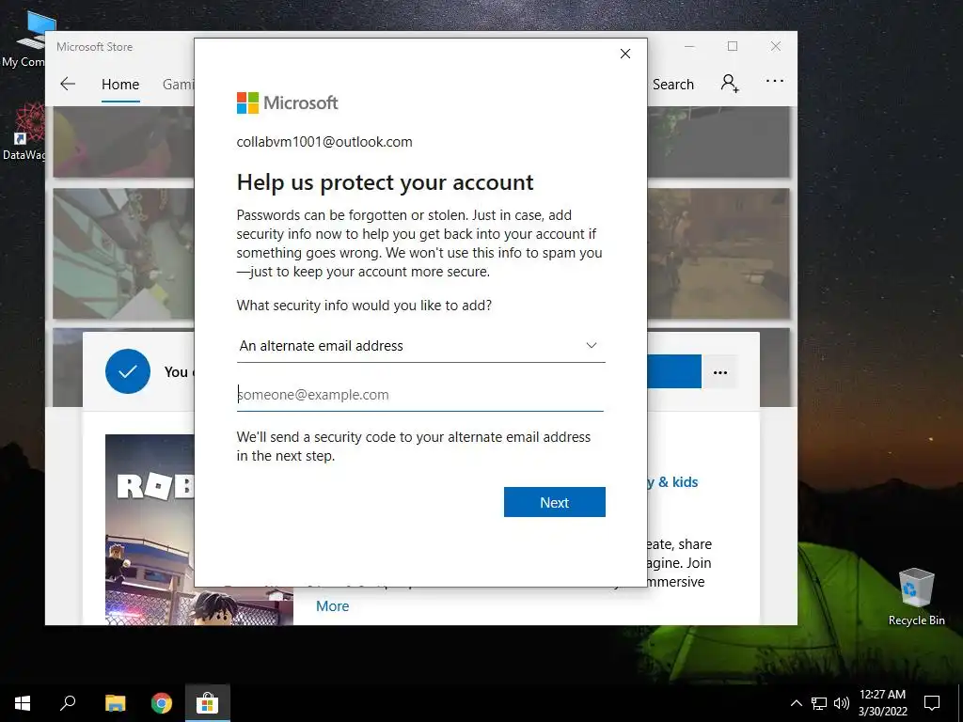This screenshot has width=963, height=722.
Task: Open the Windows Start menu
Action: [x=23, y=703]
